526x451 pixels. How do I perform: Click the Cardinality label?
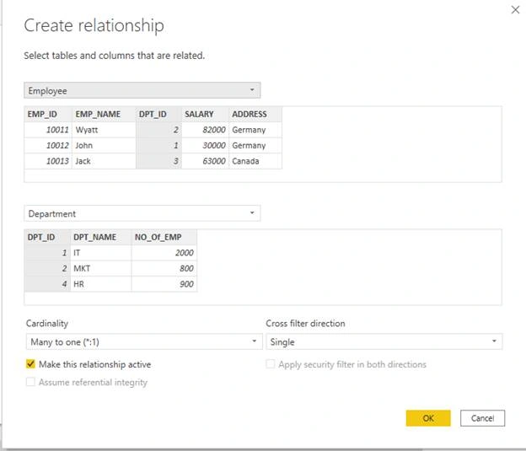tap(47, 324)
